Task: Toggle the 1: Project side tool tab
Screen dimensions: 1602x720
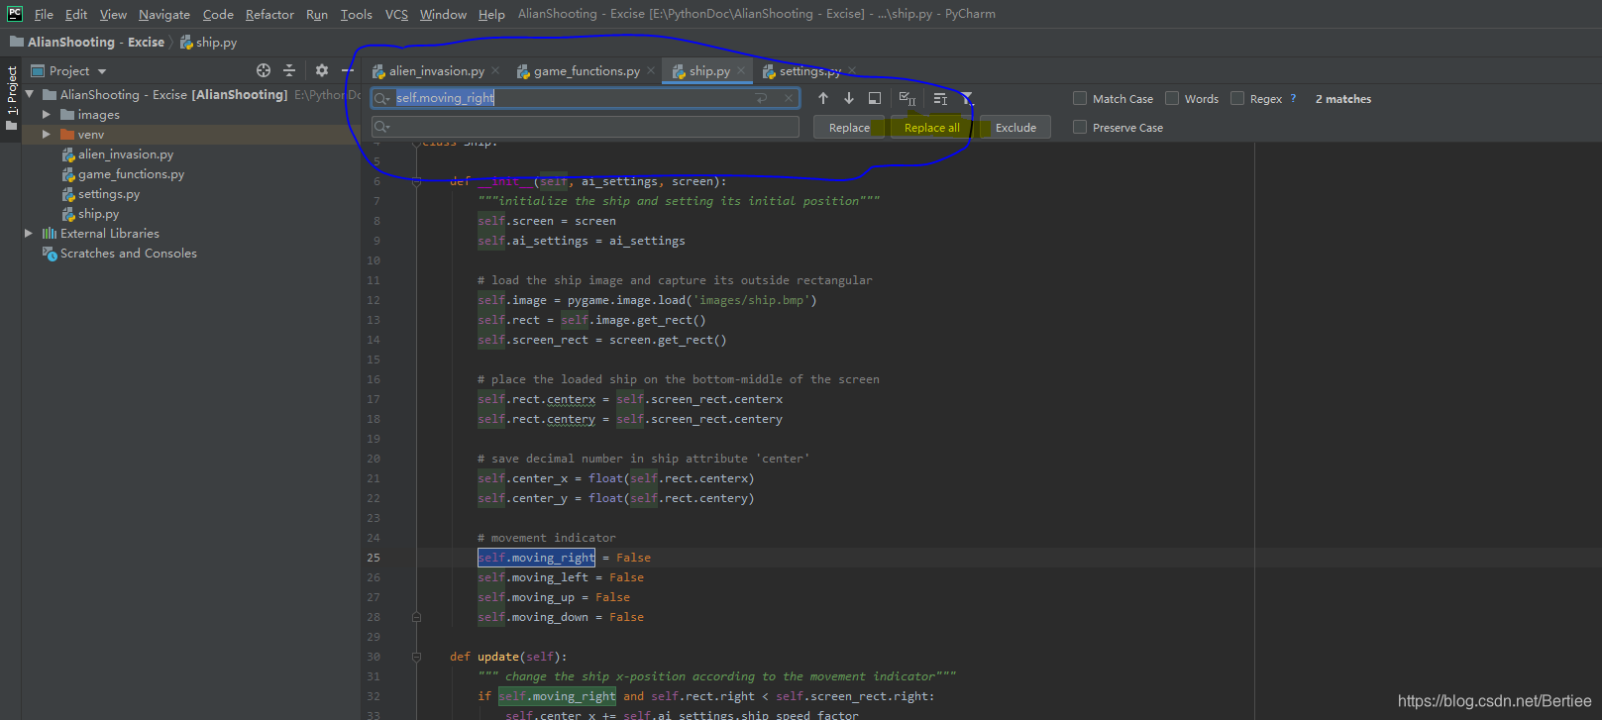Action: pyautogui.click(x=11, y=98)
